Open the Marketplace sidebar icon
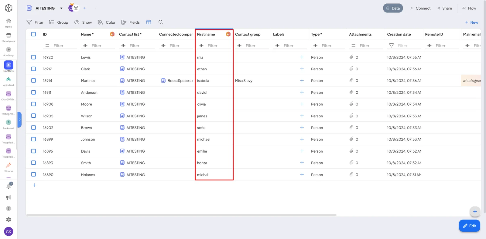The image size is (486, 239). [9, 37]
